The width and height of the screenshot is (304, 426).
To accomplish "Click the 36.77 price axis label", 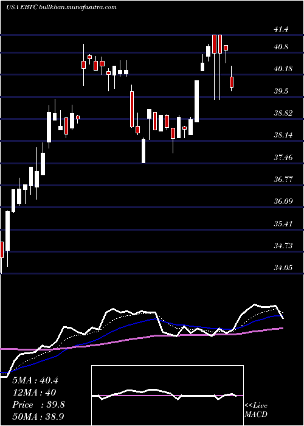I will point(283,180).
